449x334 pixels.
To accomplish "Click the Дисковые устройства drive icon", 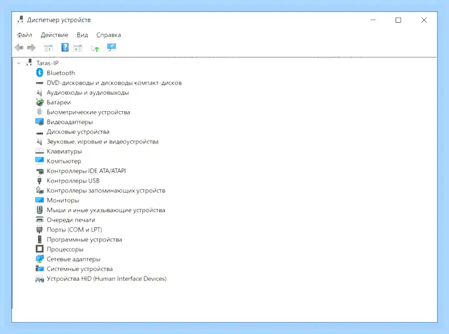I will [x=40, y=132].
